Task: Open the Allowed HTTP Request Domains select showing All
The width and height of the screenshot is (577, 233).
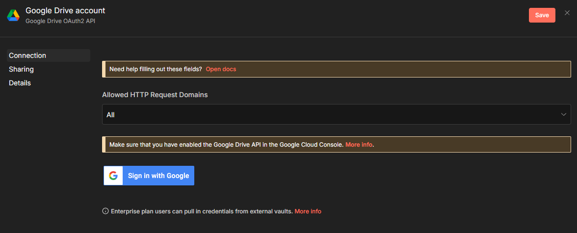Action: tap(336, 114)
